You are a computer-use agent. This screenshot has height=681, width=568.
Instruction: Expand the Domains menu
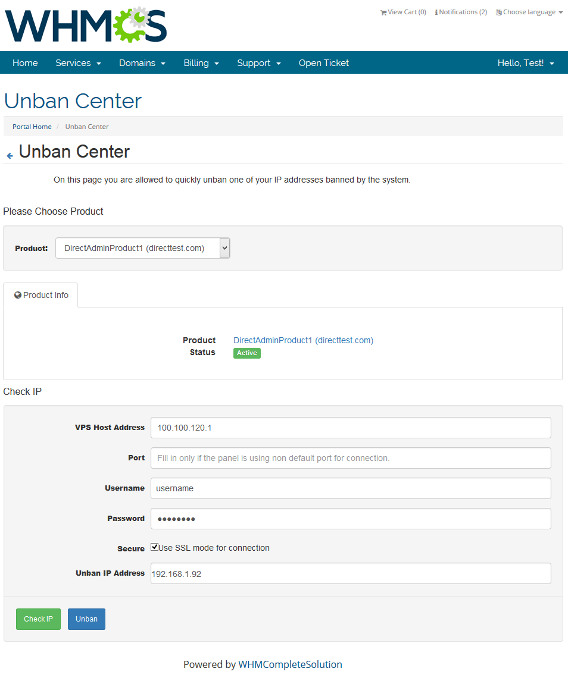(x=142, y=63)
